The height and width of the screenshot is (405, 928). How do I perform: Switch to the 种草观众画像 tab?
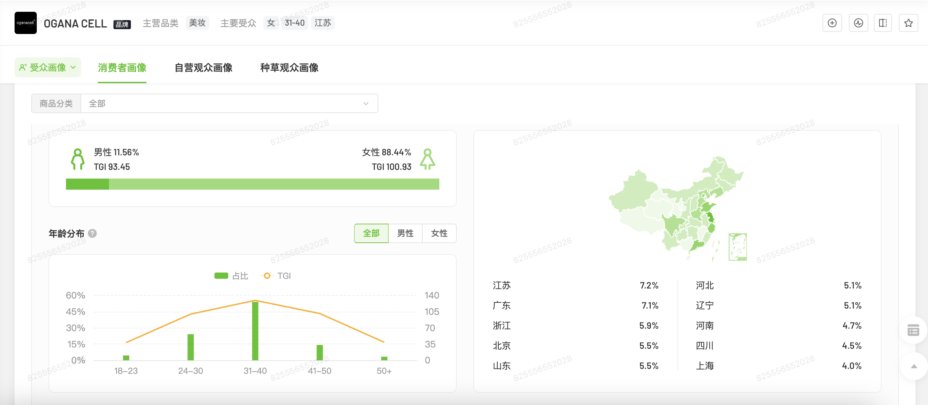click(x=289, y=68)
